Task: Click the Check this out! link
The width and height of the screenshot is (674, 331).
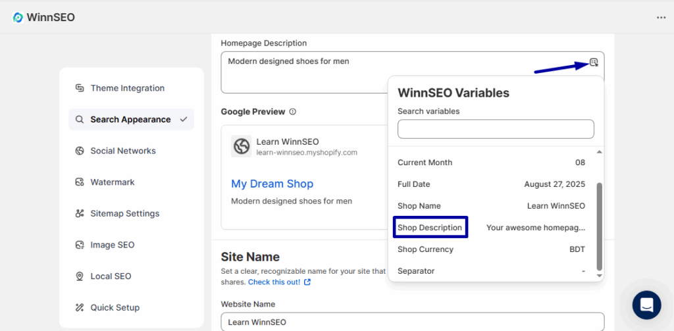Action: pos(274,282)
